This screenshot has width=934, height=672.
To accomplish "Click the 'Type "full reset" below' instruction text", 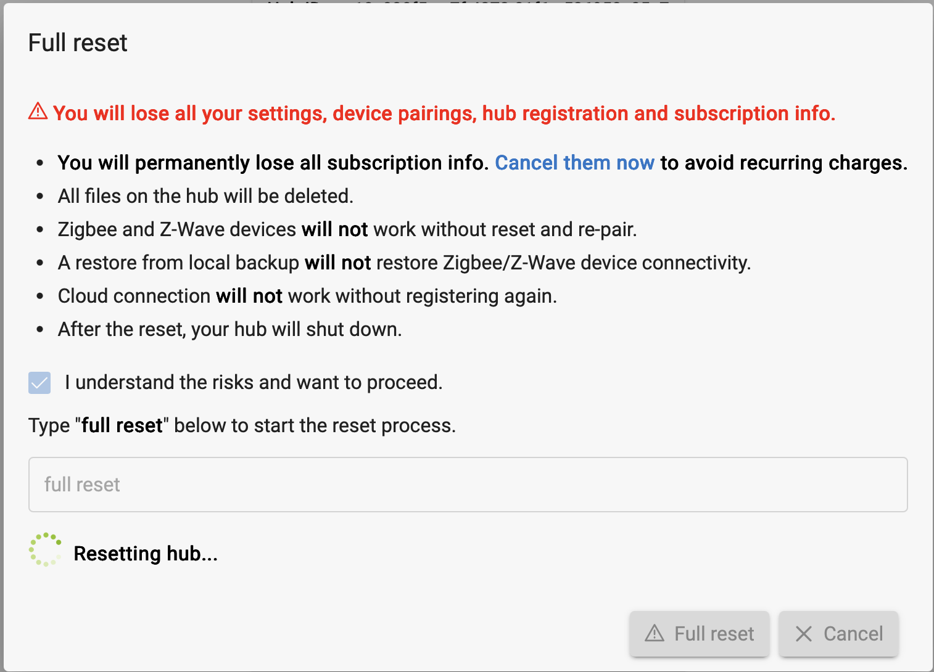I will click(242, 425).
